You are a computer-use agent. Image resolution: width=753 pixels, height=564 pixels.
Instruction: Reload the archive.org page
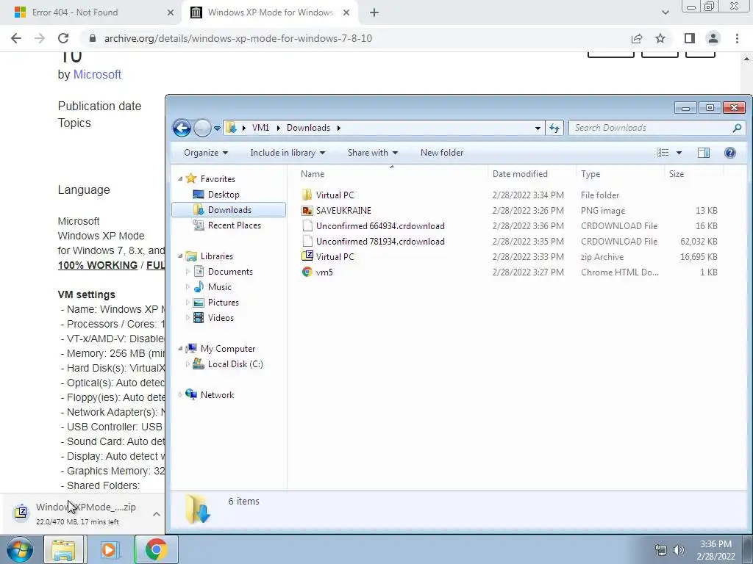pos(63,38)
